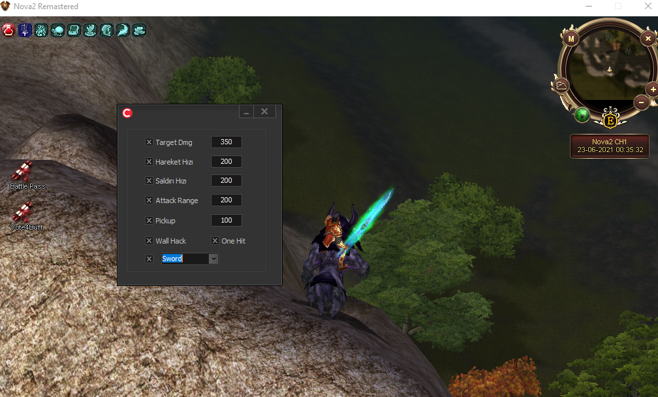This screenshot has height=397, width=658.
Task: Click the teal open chest buff icon
Action: pos(74,30)
